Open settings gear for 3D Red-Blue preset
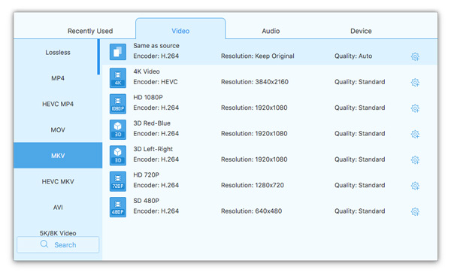The height and width of the screenshot is (276, 451). click(x=415, y=134)
